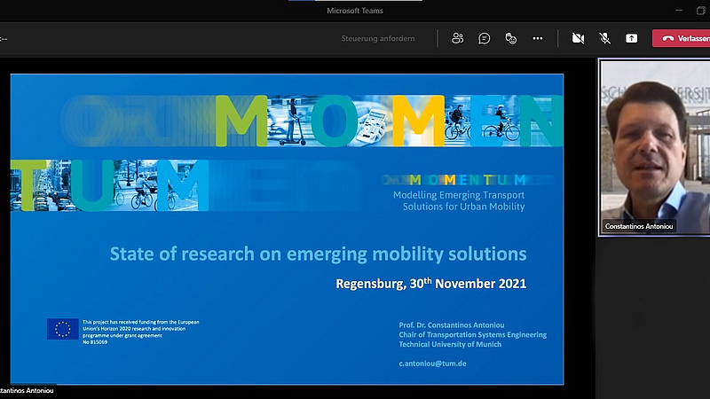Viewport: 710px width, 399px height.
Task: Click the Constantinos Antoniou name label on video
Action: [x=639, y=226]
